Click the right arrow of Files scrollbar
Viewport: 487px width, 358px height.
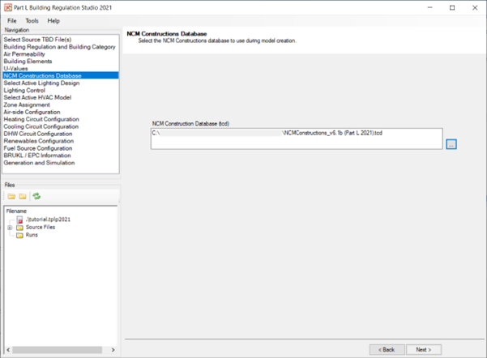pyautogui.click(x=113, y=350)
